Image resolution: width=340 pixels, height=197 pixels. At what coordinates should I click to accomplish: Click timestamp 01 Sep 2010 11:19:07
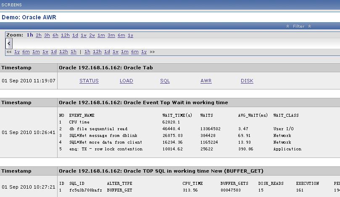(29, 81)
